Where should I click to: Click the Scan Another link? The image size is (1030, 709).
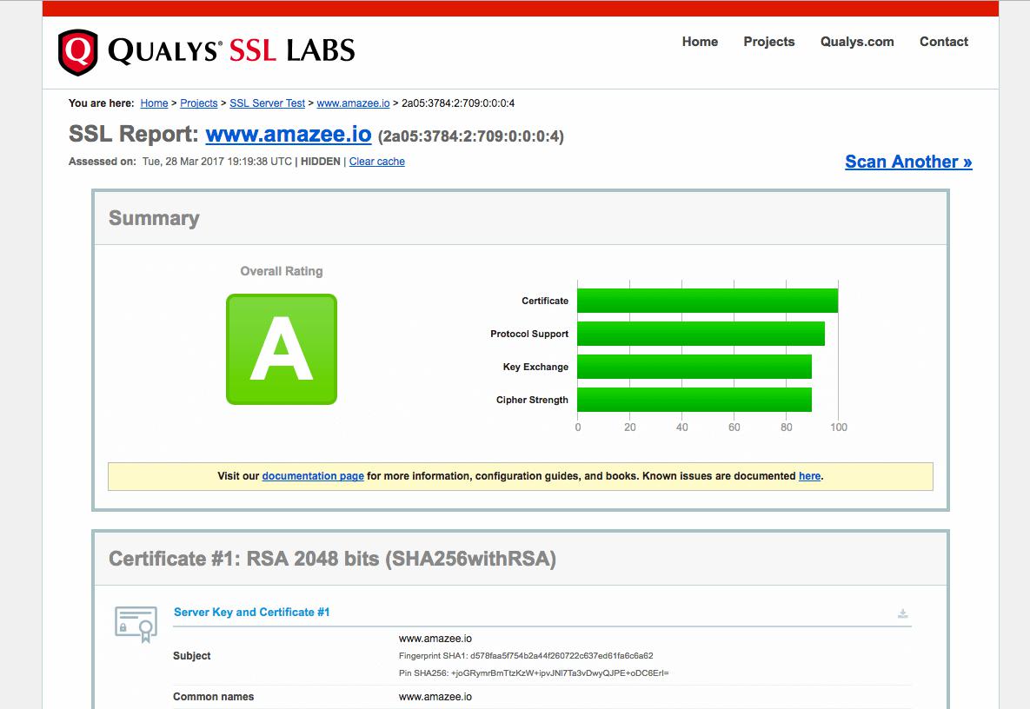pos(908,162)
